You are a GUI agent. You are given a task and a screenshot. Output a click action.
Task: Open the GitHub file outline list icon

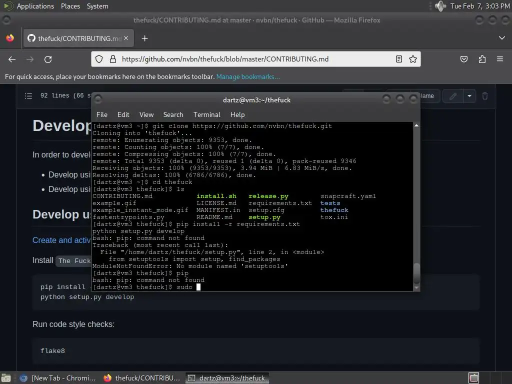(x=28, y=95)
